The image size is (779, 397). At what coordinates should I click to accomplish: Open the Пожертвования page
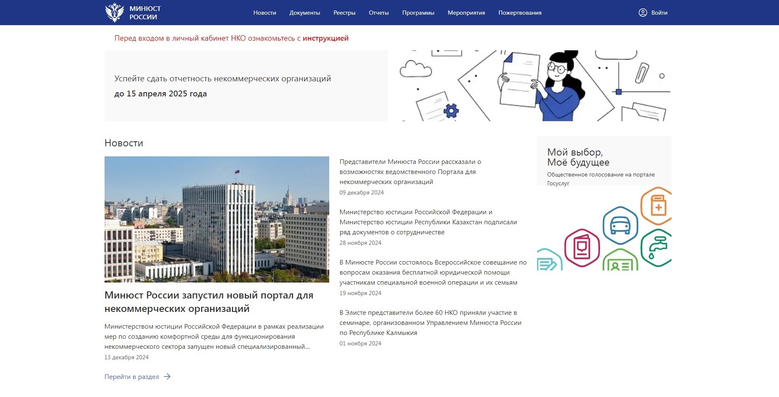pos(519,13)
